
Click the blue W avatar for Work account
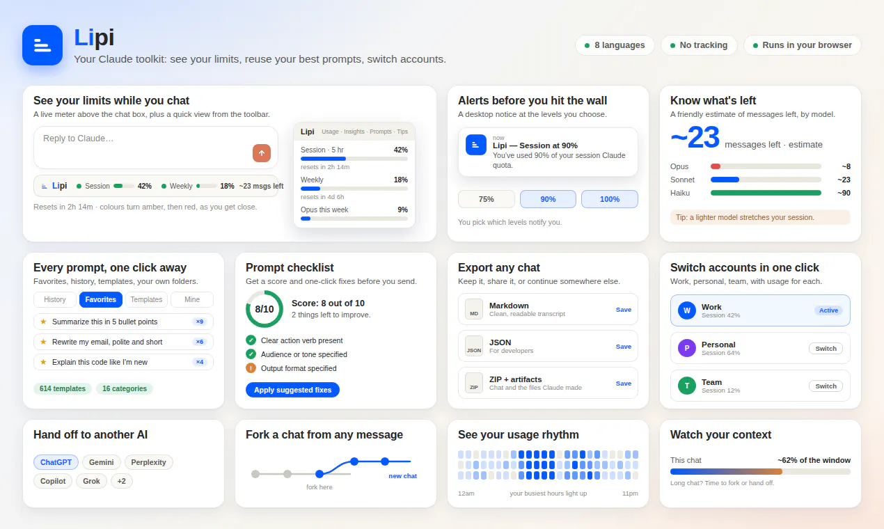[x=687, y=310]
